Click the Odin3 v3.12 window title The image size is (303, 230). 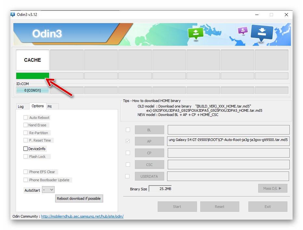click(x=27, y=15)
